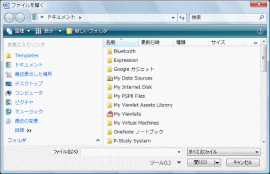The width and height of the screenshot is (270, 174).
Task: Open the Templates favorite link
Action: pyautogui.click(x=27, y=56)
